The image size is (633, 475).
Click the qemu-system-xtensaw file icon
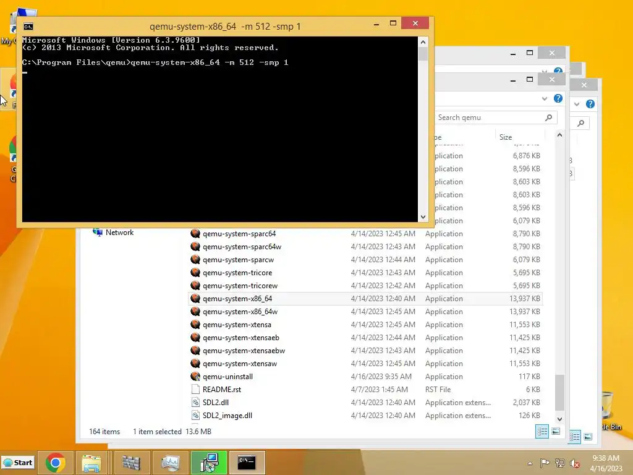pyautogui.click(x=195, y=364)
